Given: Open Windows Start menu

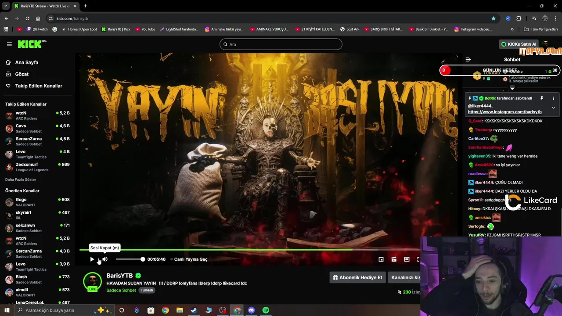Looking at the screenshot, I should coord(7,310).
